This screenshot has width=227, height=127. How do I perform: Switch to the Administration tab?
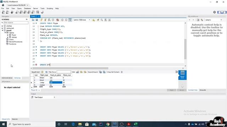point(7,78)
